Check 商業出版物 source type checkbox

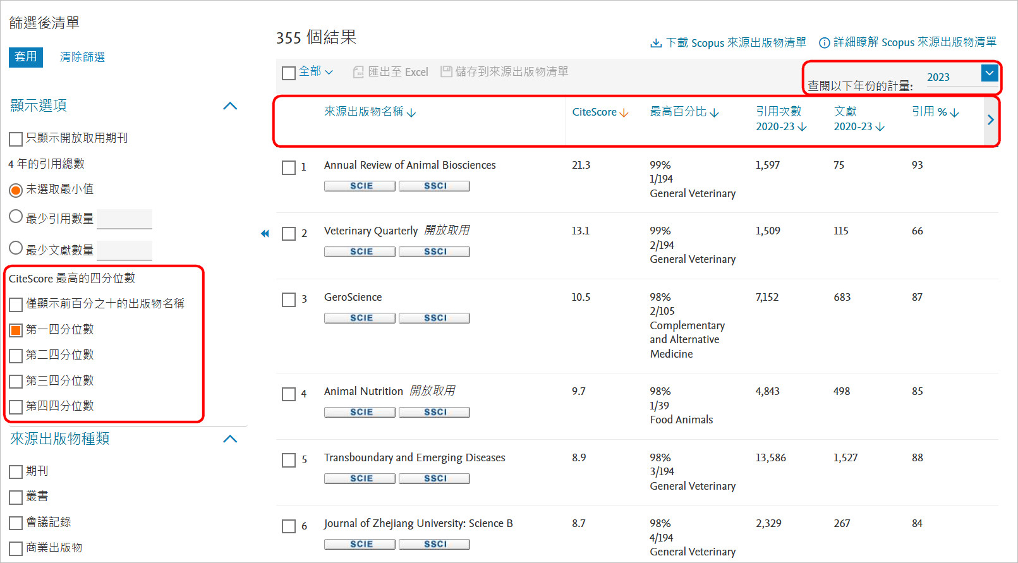(x=16, y=548)
